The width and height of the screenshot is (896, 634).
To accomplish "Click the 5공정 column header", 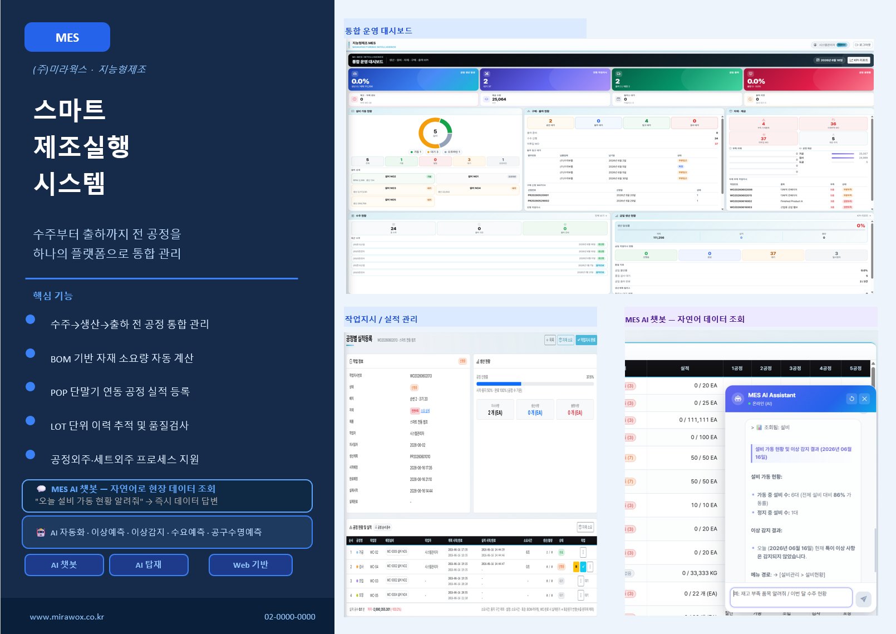I will coord(855,368).
